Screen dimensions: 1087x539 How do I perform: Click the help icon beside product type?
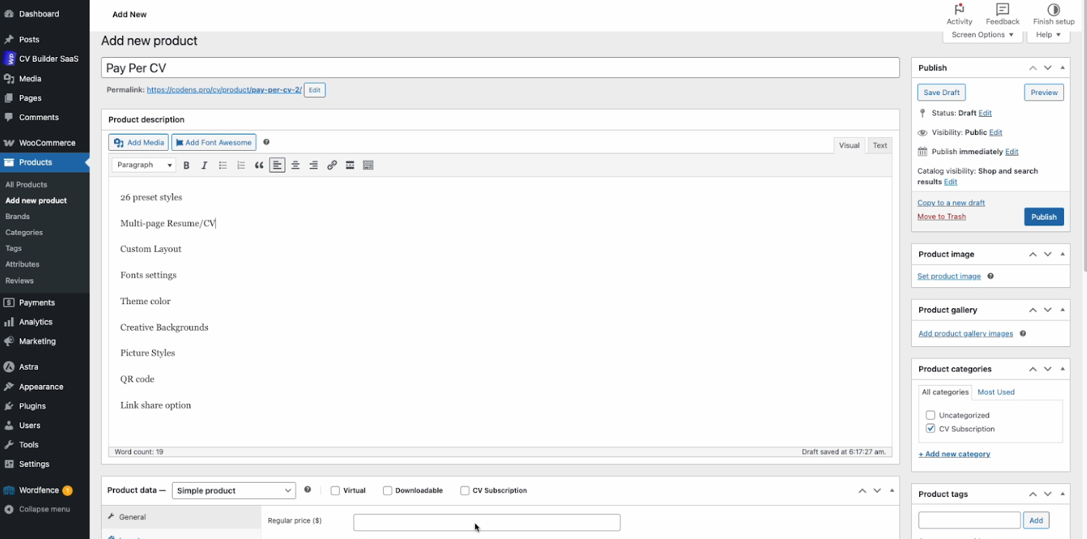point(308,489)
